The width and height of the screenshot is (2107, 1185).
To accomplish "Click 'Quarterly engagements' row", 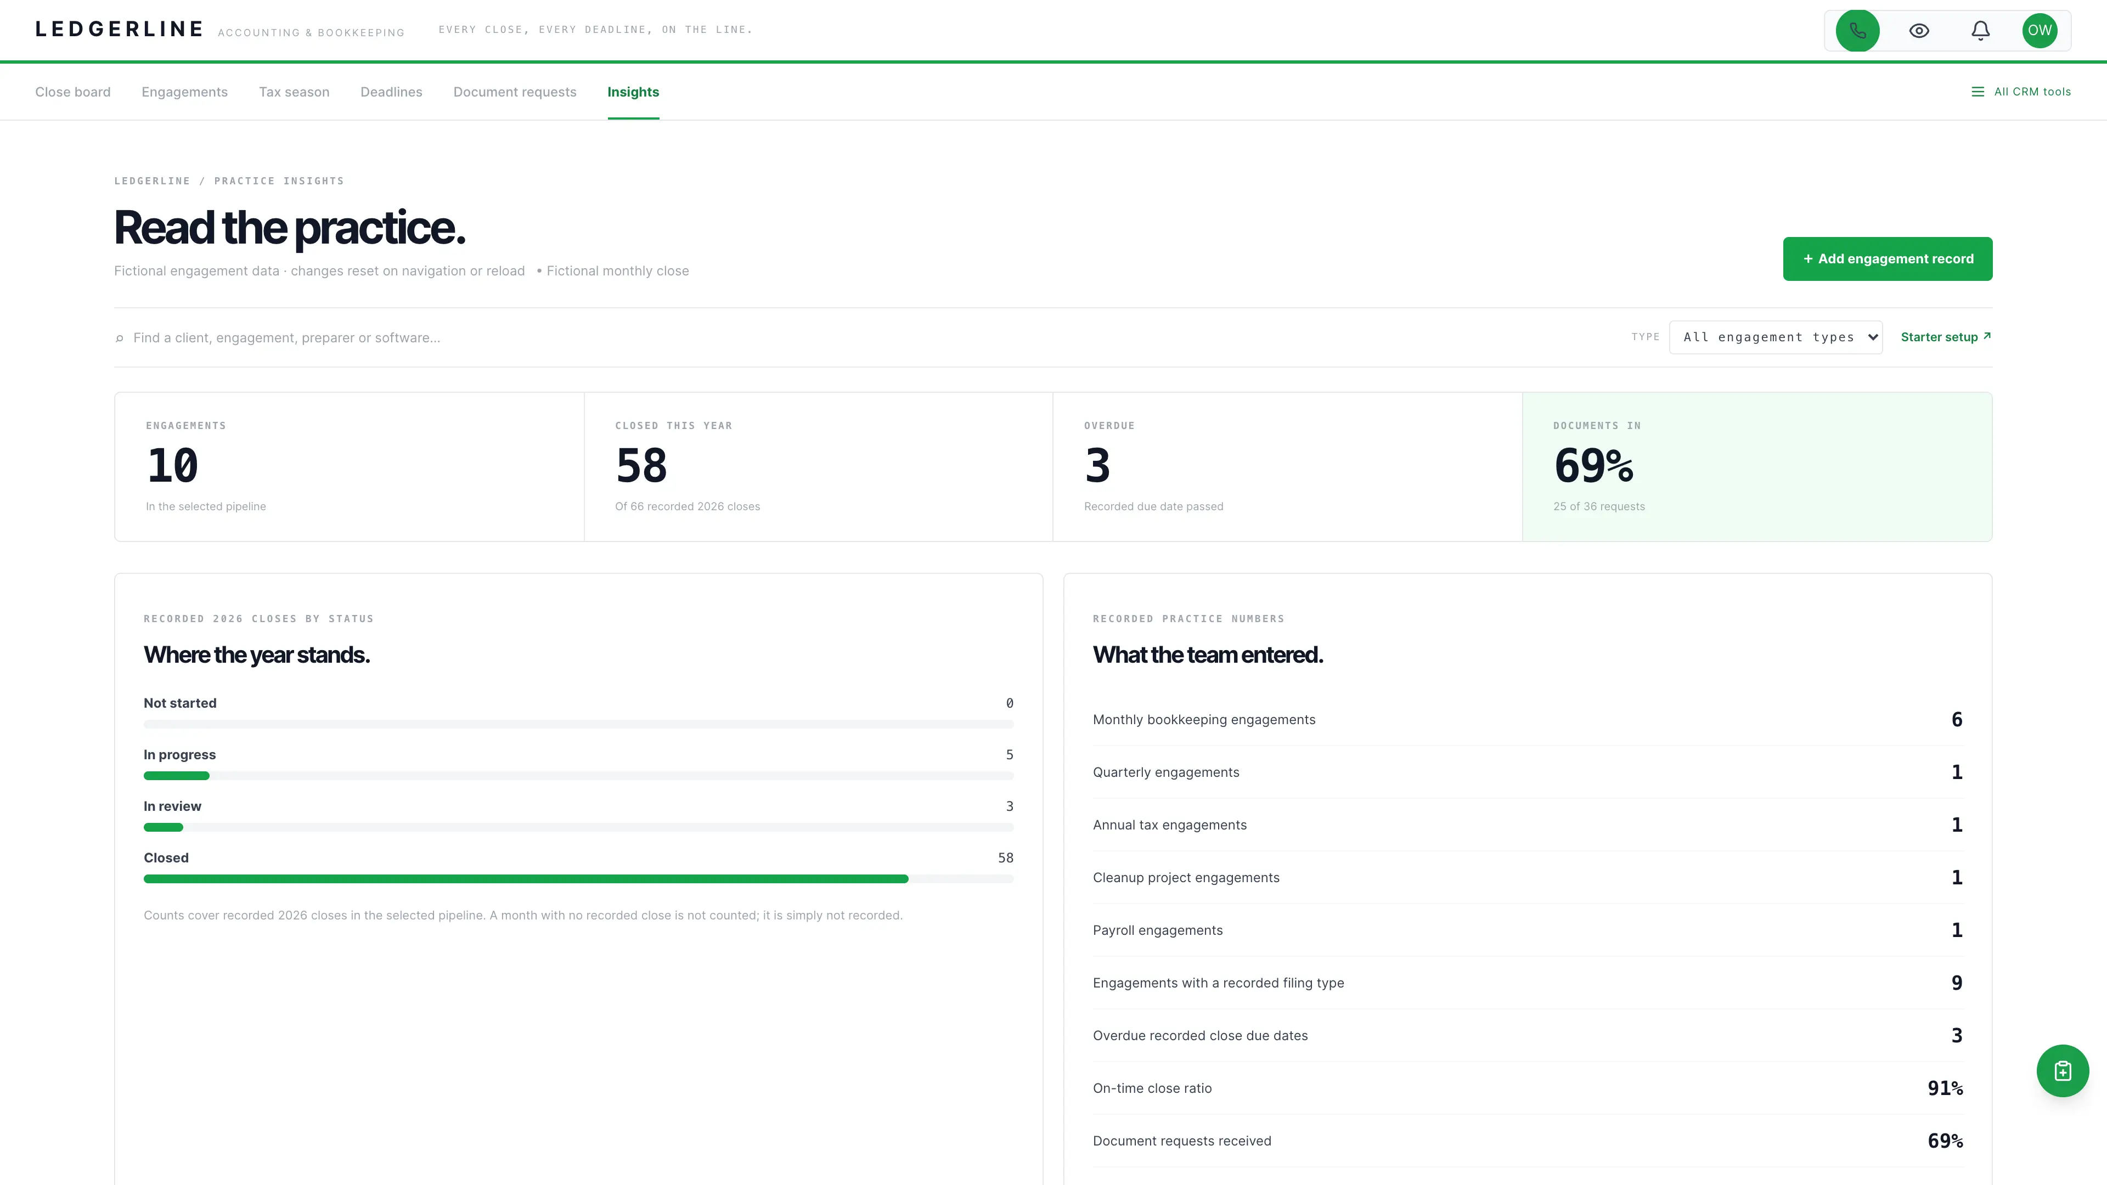I will pyautogui.click(x=1528, y=772).
